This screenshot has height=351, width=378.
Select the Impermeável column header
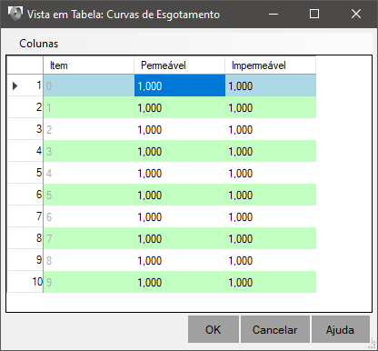(271, 65)
